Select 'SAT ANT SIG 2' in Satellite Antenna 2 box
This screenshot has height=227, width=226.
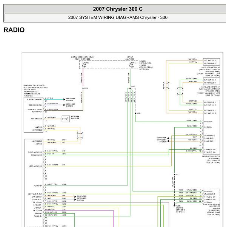(210, 60)
